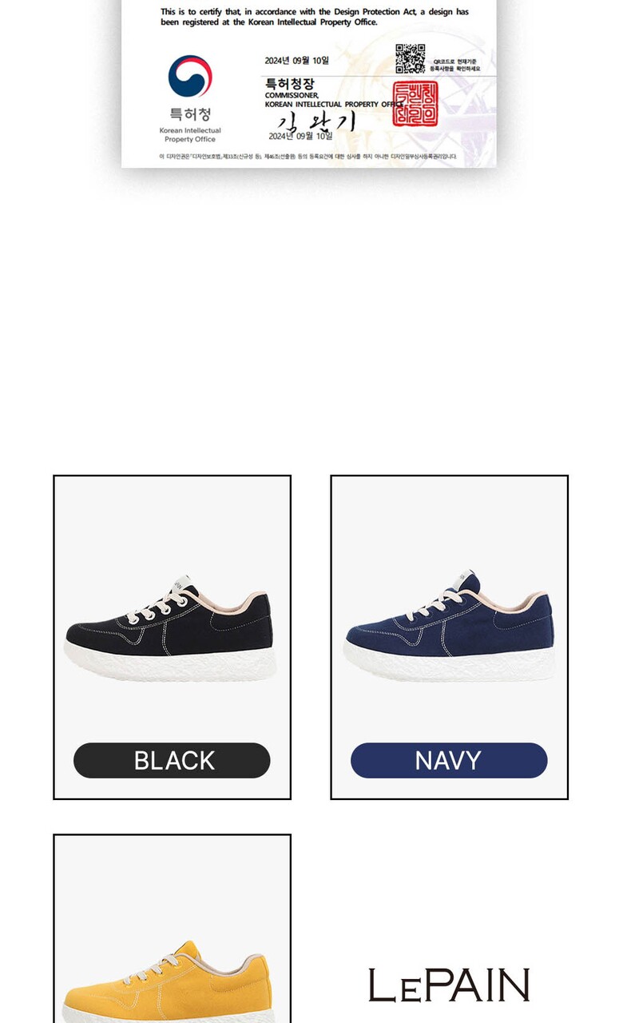
Task: Click the commissioner's handwritten signature
Action: click(316, 122)
